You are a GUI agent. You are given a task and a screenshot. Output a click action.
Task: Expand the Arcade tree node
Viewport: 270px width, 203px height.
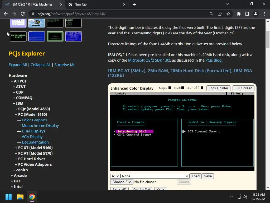click(x=19, y=176)
